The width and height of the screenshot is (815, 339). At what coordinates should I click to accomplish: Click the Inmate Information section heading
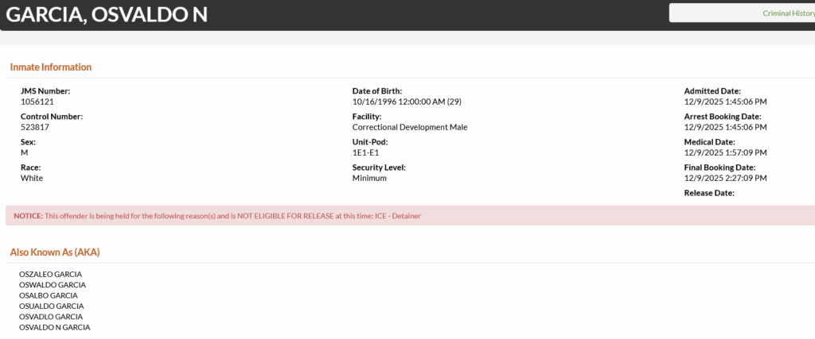[x=51, y=67]
